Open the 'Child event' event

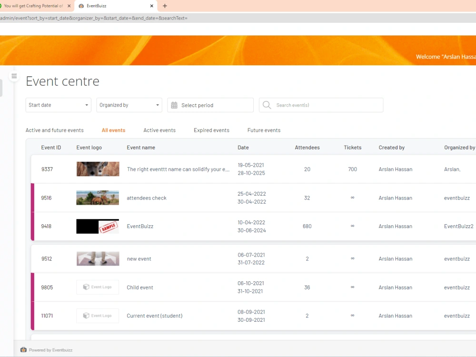coord(140,288)
